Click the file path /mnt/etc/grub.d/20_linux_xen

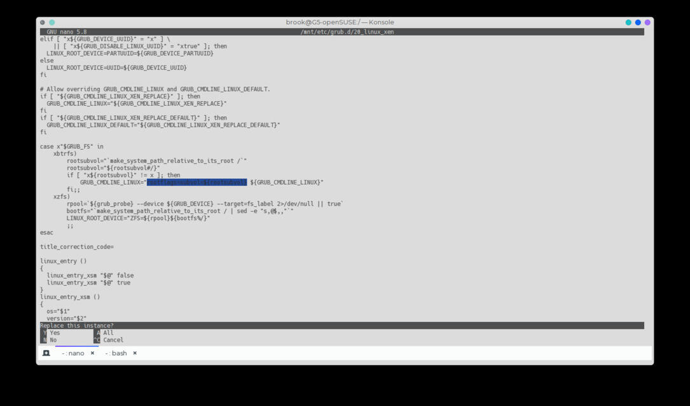point(347,32)
